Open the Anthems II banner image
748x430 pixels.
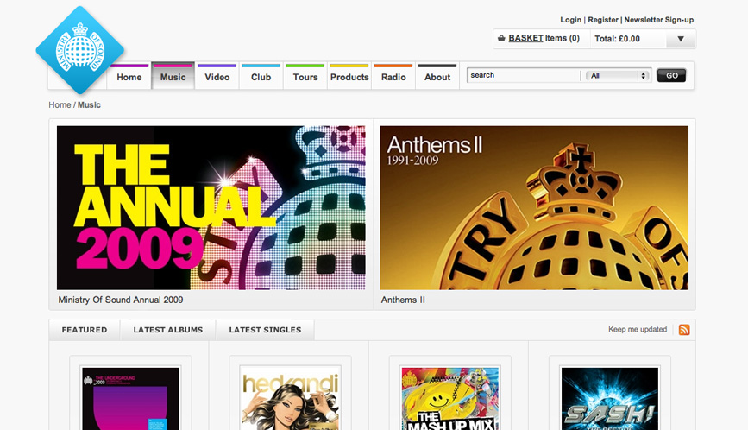(534, 207)
